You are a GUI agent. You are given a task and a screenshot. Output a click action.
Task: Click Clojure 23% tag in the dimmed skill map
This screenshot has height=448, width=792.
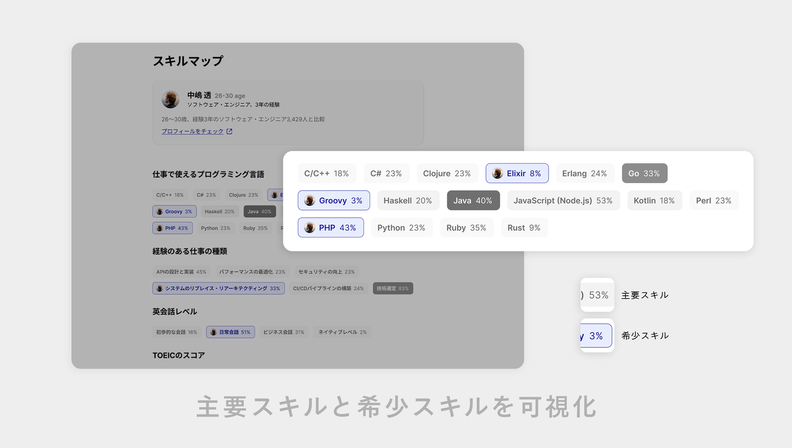tap(244, 195)
